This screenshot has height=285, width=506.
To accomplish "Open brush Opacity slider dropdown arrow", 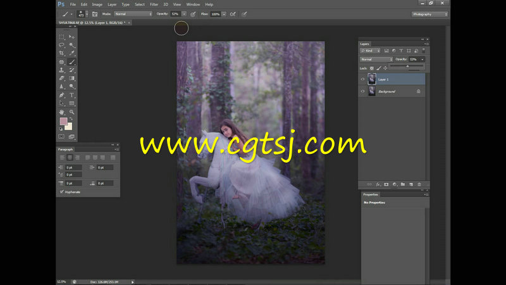I will pos(184,14).
